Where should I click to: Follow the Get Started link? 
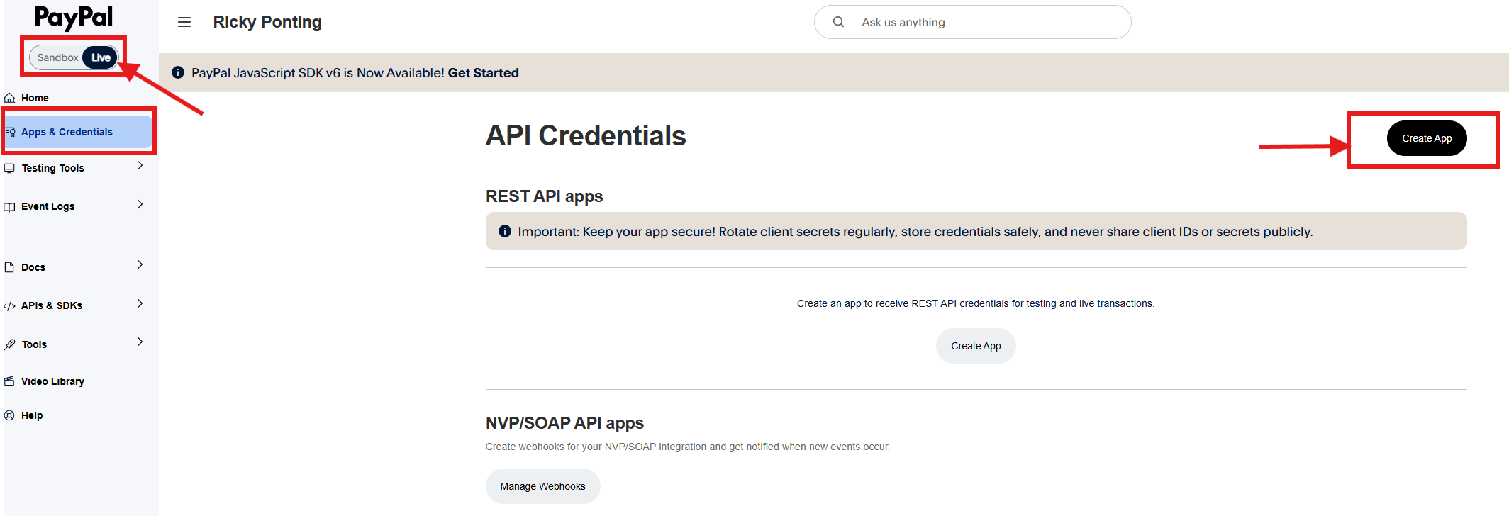point(484,73)
